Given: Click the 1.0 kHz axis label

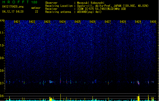Looking at the screenshot, I should click(x=2, y=45).
